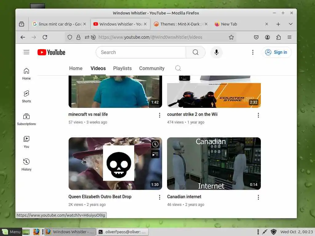The width and height of the screenshot is (315, 236).
Task: Play the counter strike 2 video thumbnail
Action: (x=214, y=92)
